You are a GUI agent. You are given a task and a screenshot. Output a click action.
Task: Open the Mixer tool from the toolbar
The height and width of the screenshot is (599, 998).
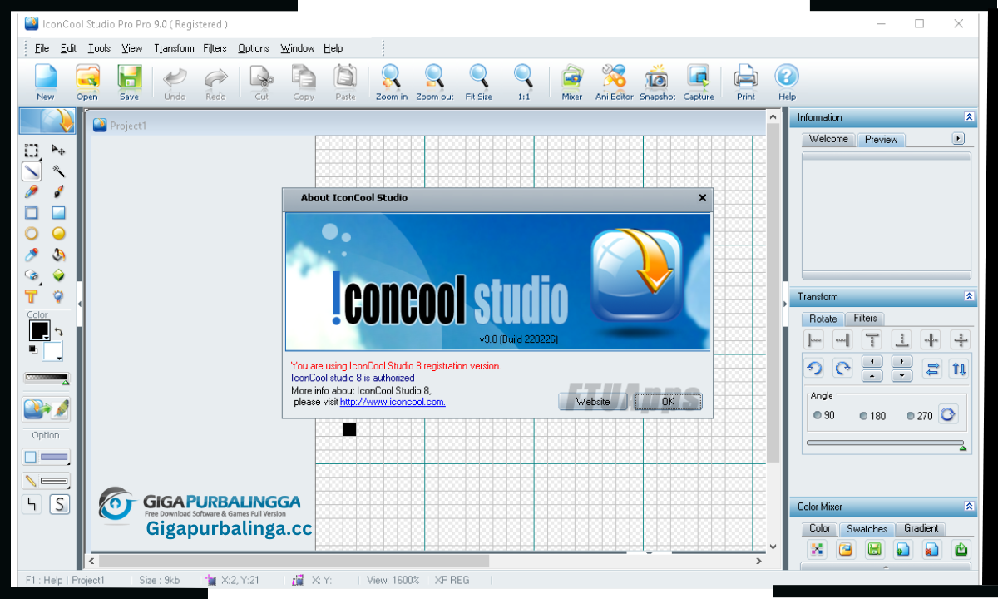[x=572, y=82]
